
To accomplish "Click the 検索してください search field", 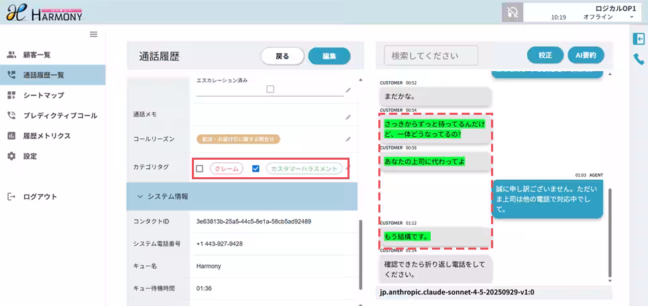I will tap(431, 56).
